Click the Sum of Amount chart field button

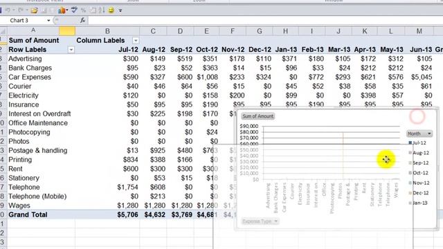point(258,116)
